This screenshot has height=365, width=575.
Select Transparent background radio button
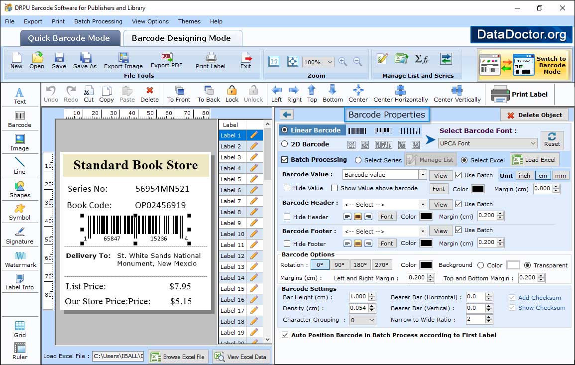(x=527, y=265)
